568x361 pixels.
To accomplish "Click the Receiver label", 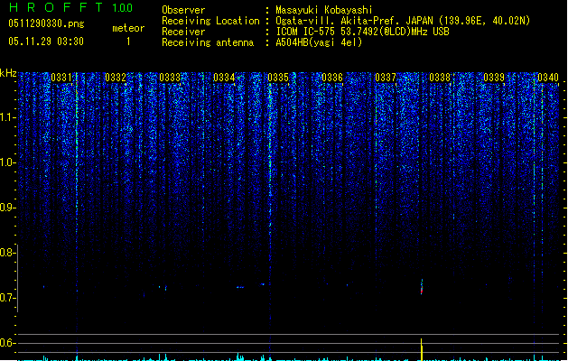I will pyautogui.click(x=183, y=32).
